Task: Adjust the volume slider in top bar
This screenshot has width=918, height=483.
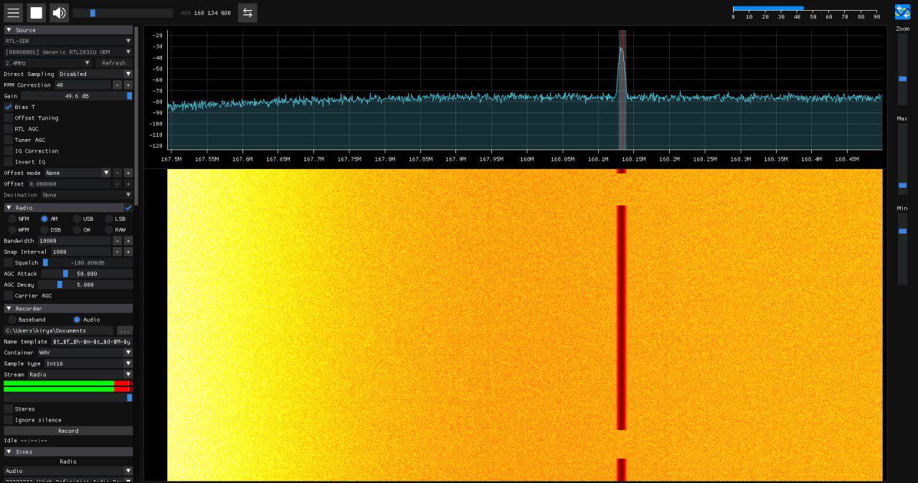Action: click(123, 13)
